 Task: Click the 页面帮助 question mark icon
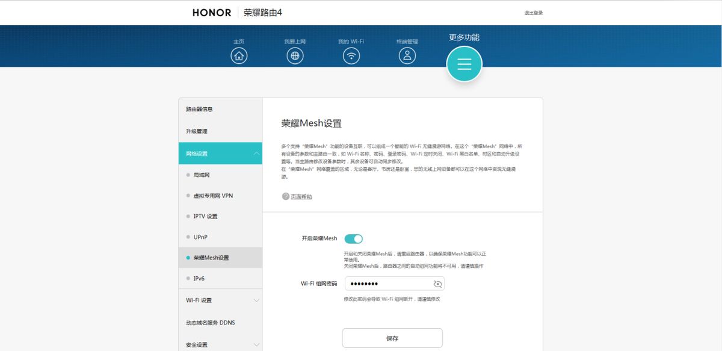pyautogui.click(x=286, y=196)
